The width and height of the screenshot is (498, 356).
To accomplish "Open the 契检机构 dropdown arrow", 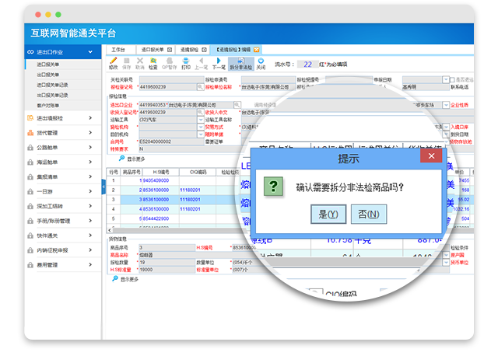I will point(201,127).
